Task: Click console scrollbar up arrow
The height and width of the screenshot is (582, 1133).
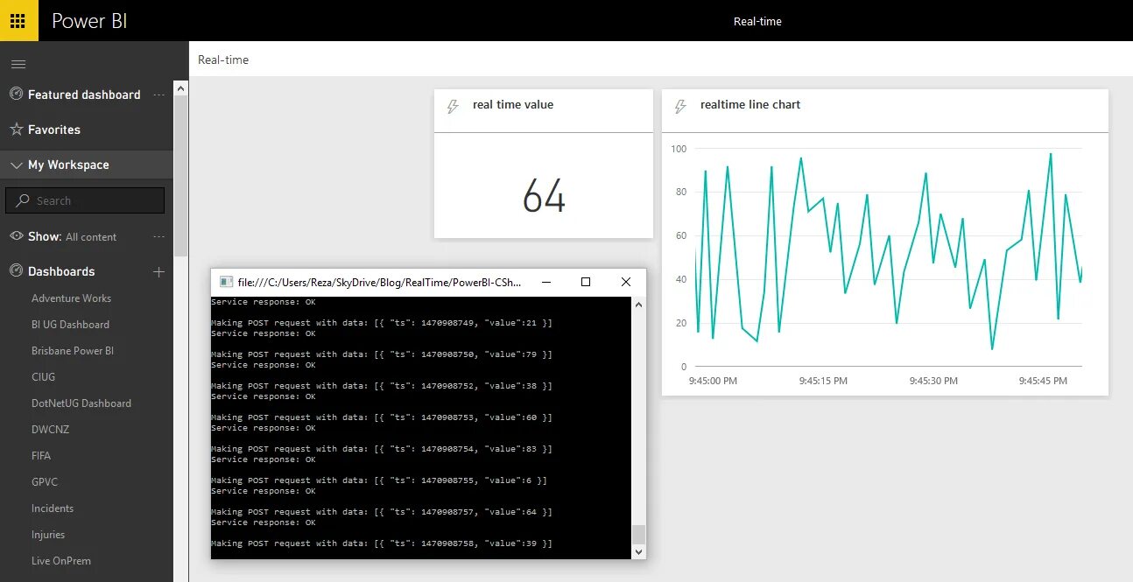Action: pos(638,304)
